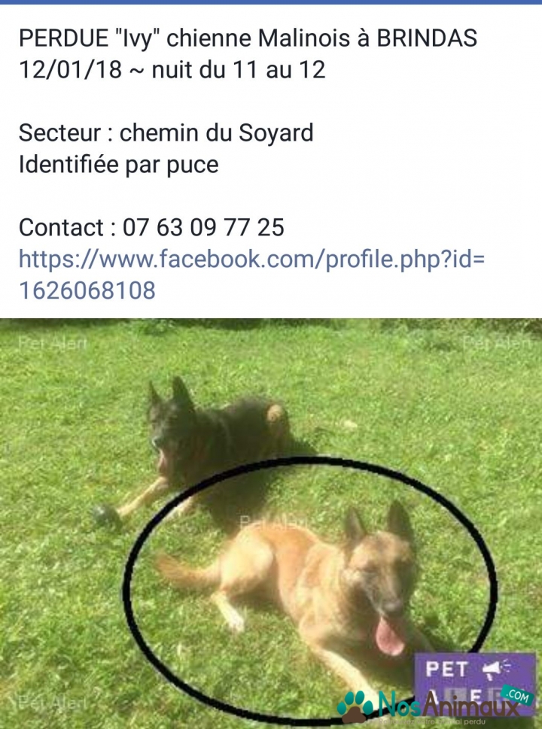Click the NosAnimaux logo text

coord(448,708)
